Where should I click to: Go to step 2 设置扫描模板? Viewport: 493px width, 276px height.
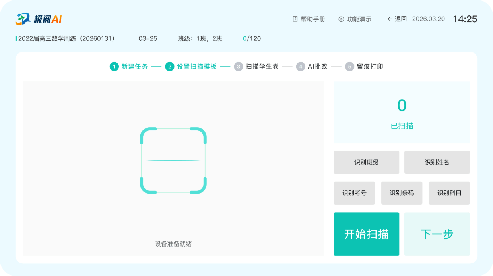[x=191, y=67]
